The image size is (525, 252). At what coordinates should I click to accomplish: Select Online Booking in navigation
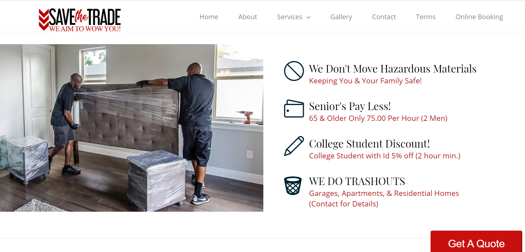pyautogui.click(x=479, y=17)
